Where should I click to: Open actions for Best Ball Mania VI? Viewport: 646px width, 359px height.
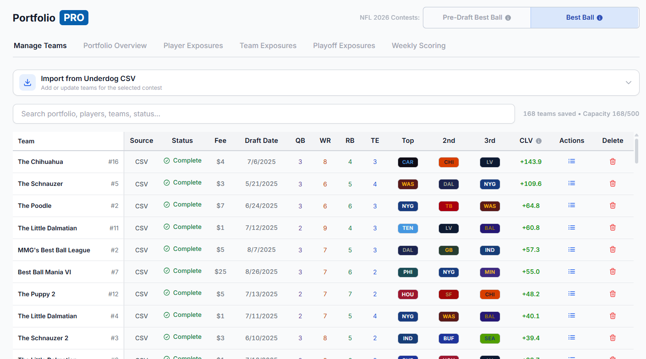571,271
